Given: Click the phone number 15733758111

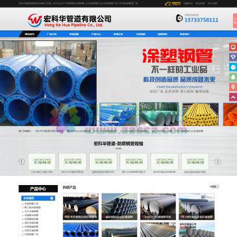Looking at the screenshot, I should point(201,20).
